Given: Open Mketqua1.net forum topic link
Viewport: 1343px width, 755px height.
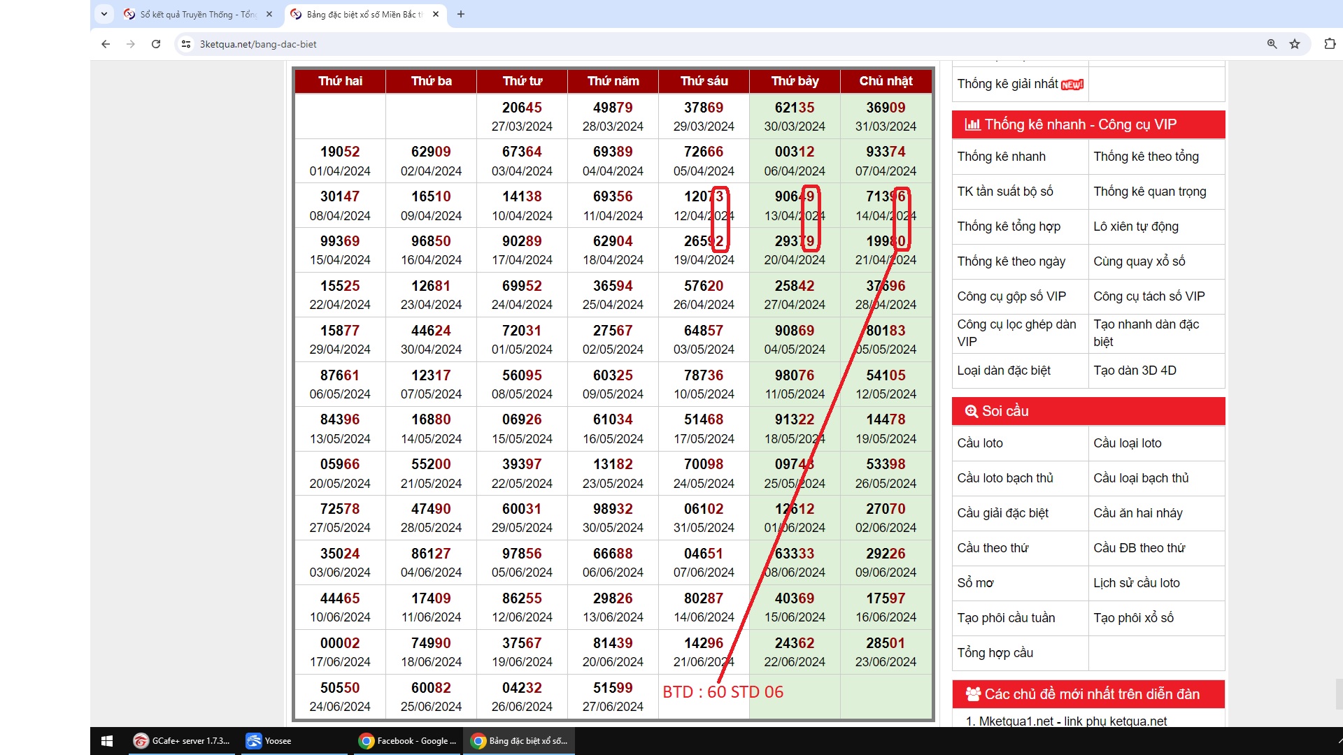Looking at the screenshot, I should click(x=1072, y=721).
